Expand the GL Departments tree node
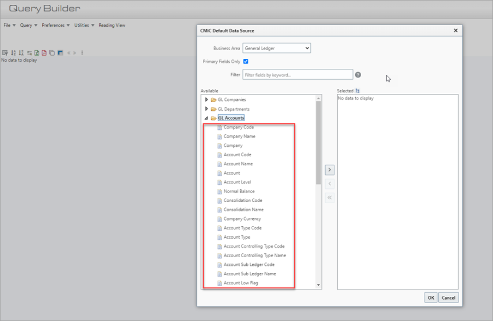This screenshot has width=493, height=321. tap(206, 109)
